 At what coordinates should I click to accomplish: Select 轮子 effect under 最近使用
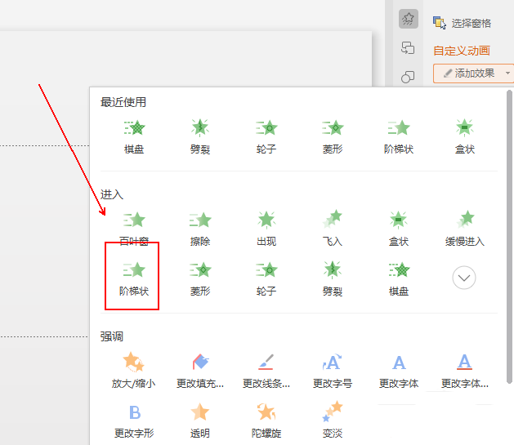[266, 136]
